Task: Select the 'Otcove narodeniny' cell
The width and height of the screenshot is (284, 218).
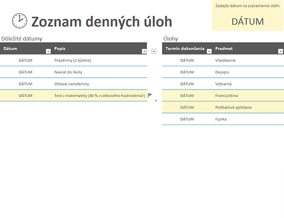Action: [x=72, y=84]
